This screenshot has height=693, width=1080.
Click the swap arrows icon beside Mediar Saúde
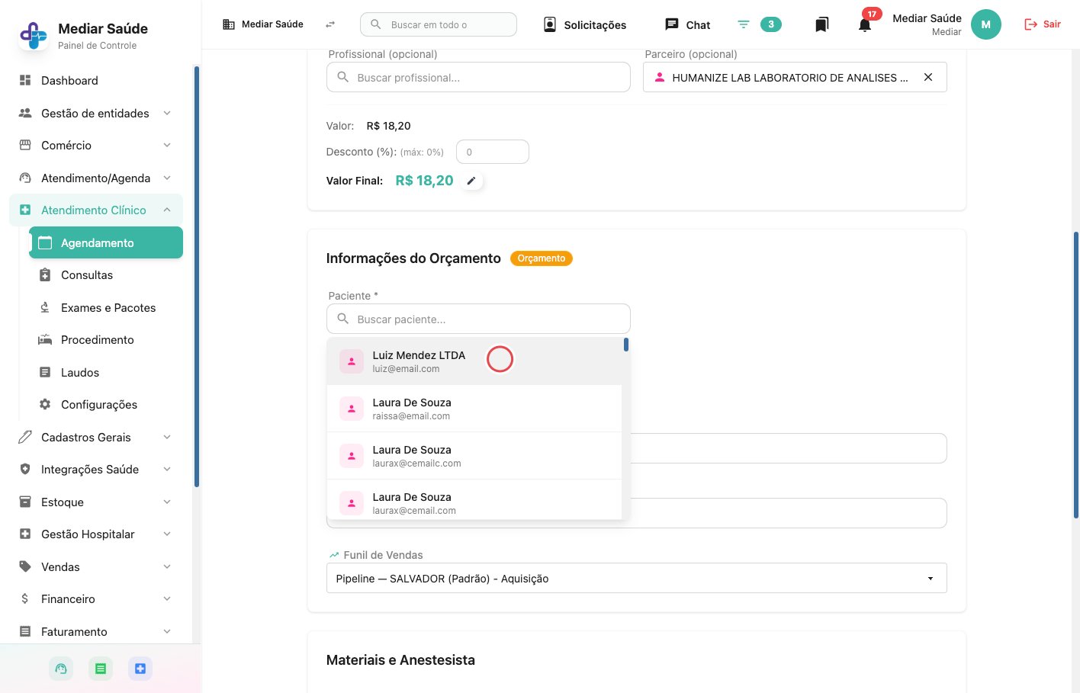tap(330, 24)
